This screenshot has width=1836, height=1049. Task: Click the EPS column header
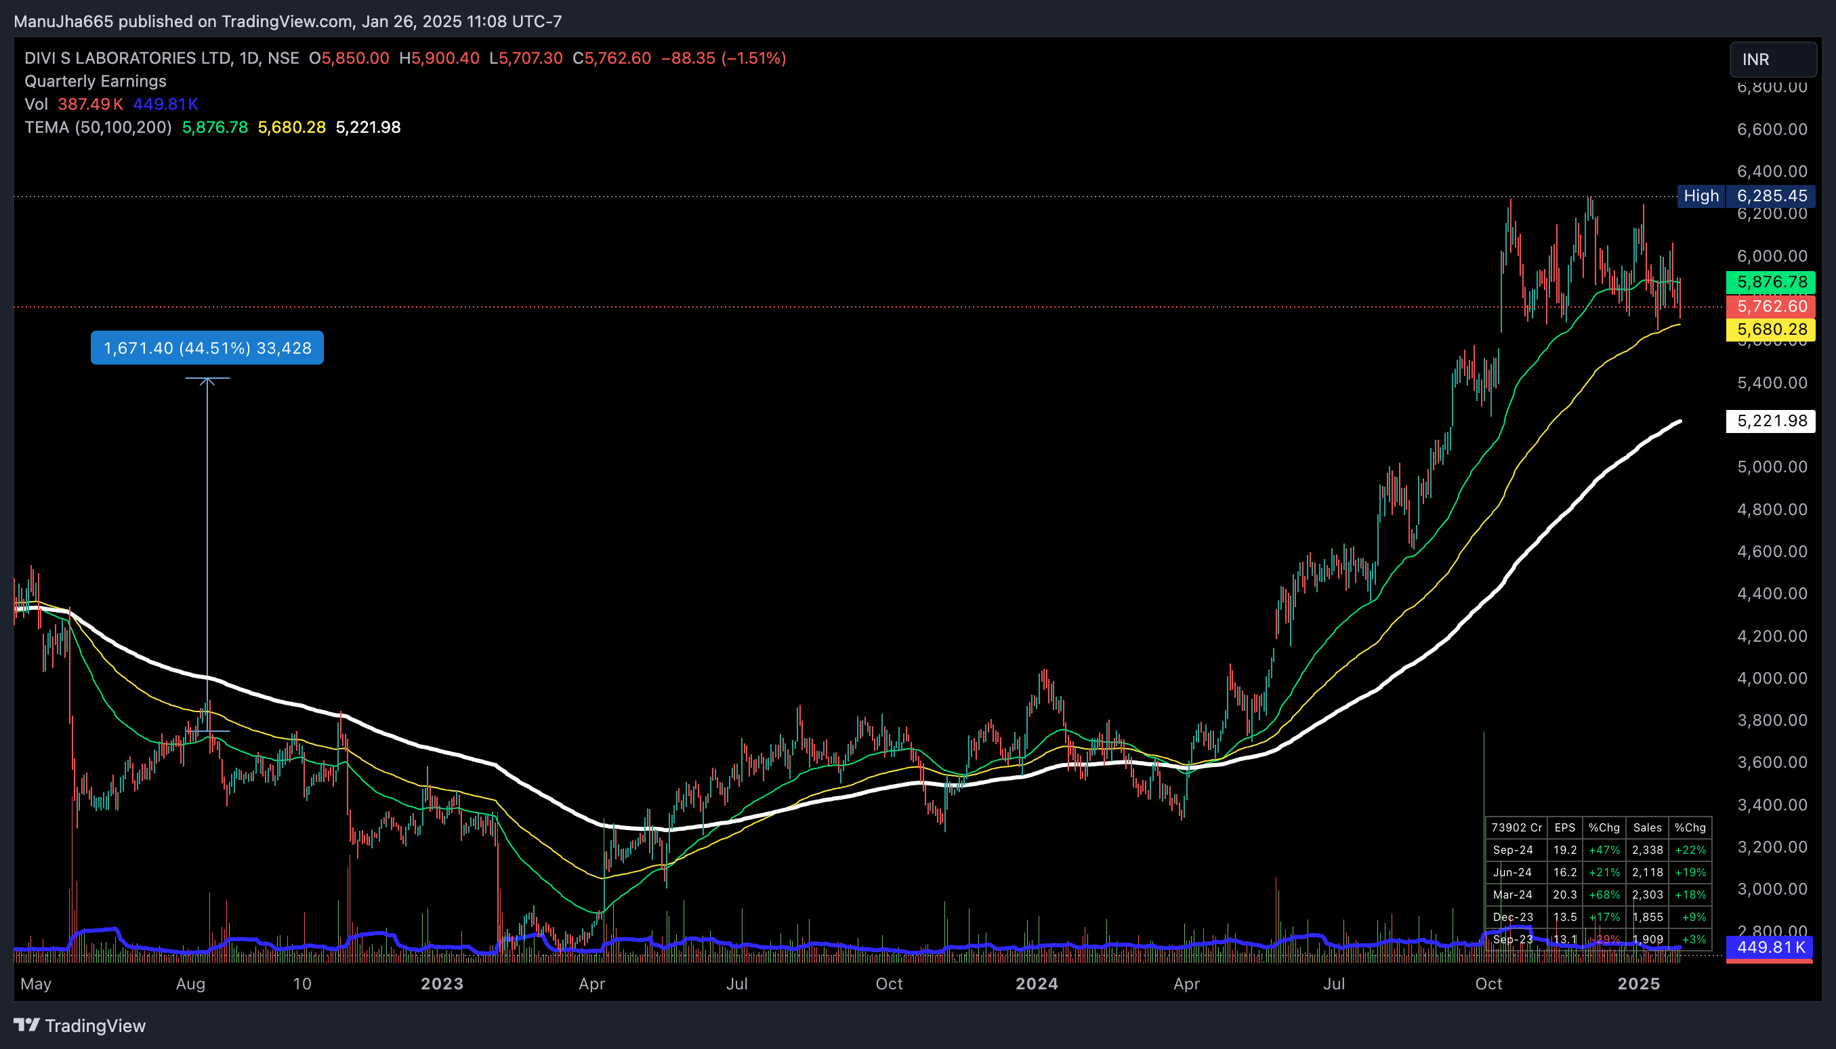(1564, 828)
